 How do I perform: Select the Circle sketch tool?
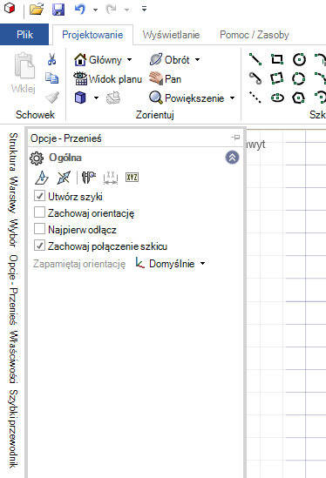coord(299,59)
